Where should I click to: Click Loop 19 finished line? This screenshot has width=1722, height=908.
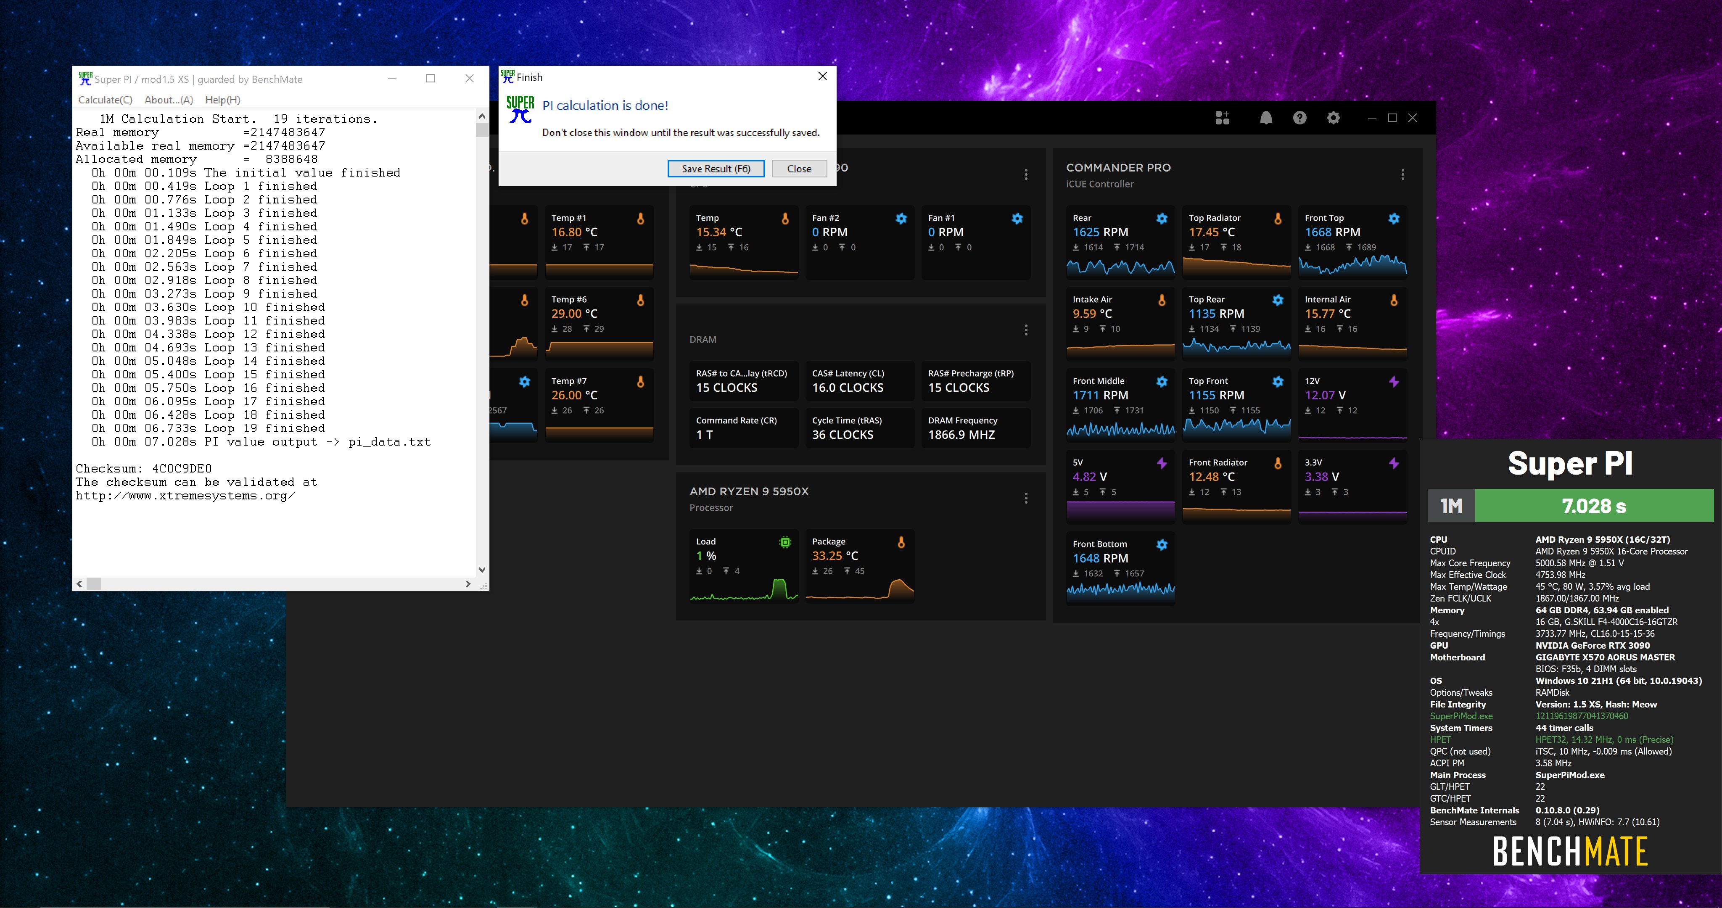pyautogui.click(x=208, y=429)
